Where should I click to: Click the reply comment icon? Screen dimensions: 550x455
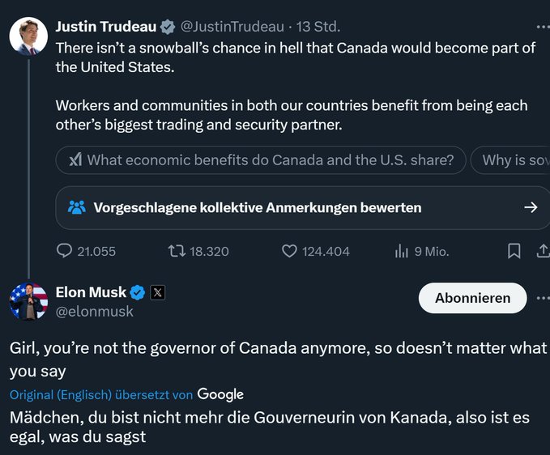pyautogui.click(x=66, y=252)
